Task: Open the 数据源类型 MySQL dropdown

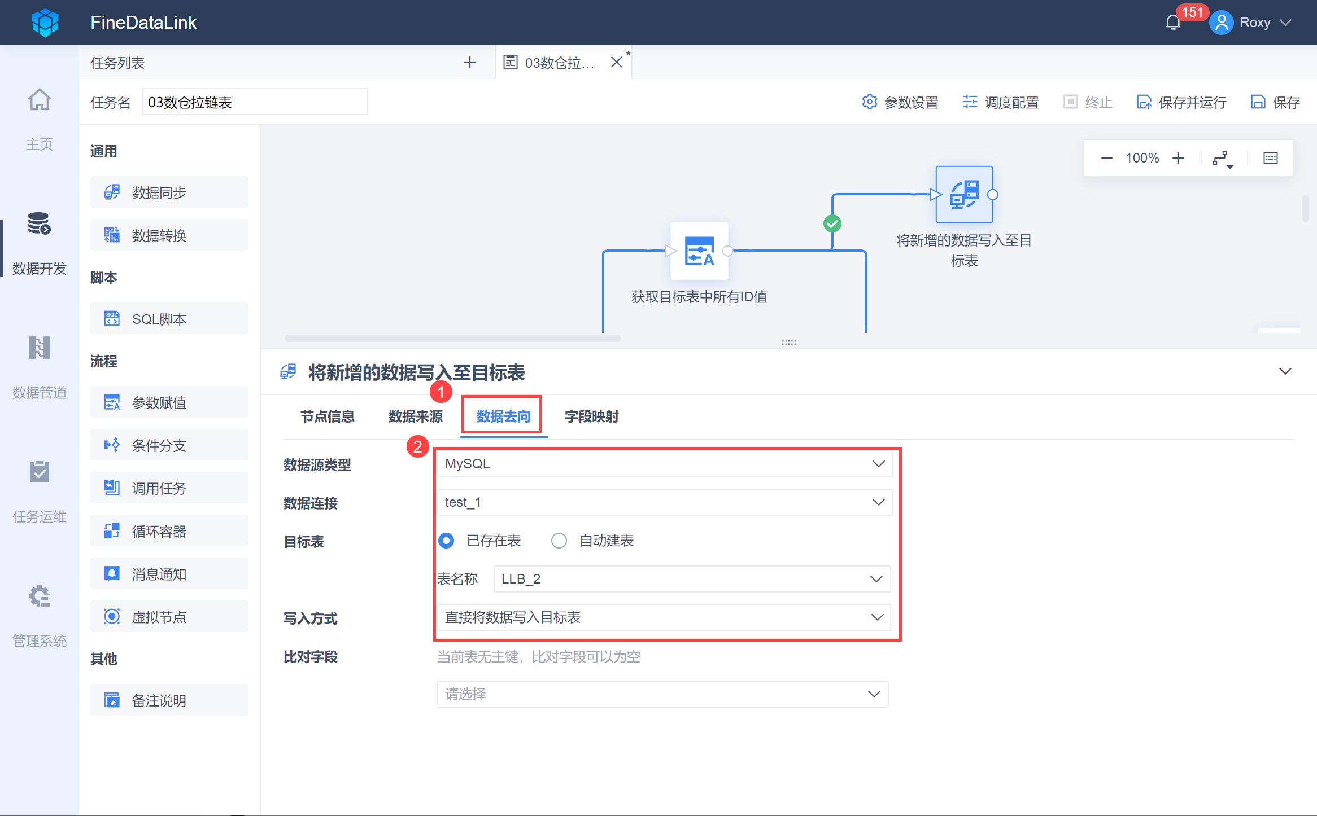Action: tap(664, 464)
